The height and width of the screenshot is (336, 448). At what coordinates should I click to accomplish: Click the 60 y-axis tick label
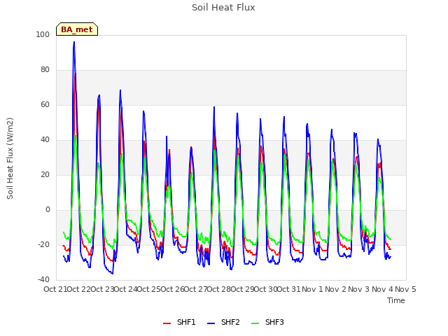point(45,104)
